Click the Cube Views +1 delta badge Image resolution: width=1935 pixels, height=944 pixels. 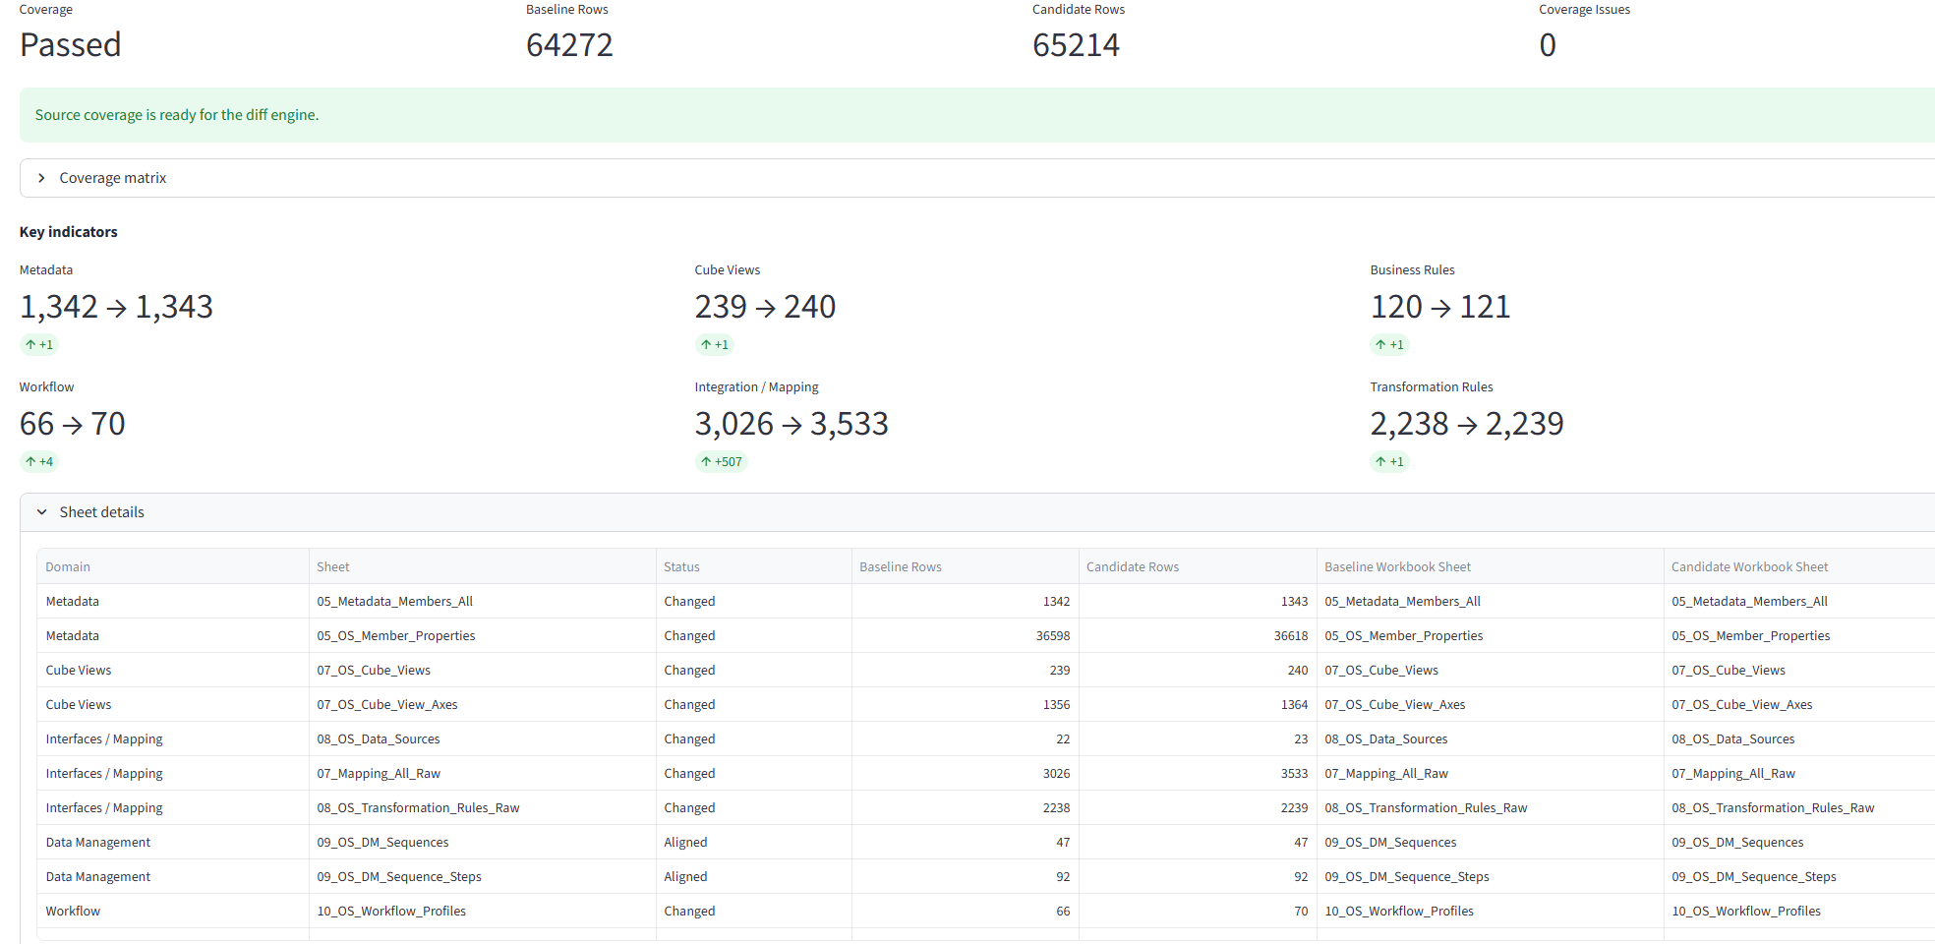coord(715,344)
